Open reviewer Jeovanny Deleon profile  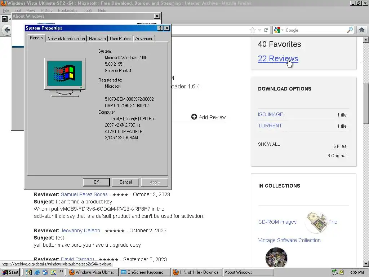(x=80, y=230)
